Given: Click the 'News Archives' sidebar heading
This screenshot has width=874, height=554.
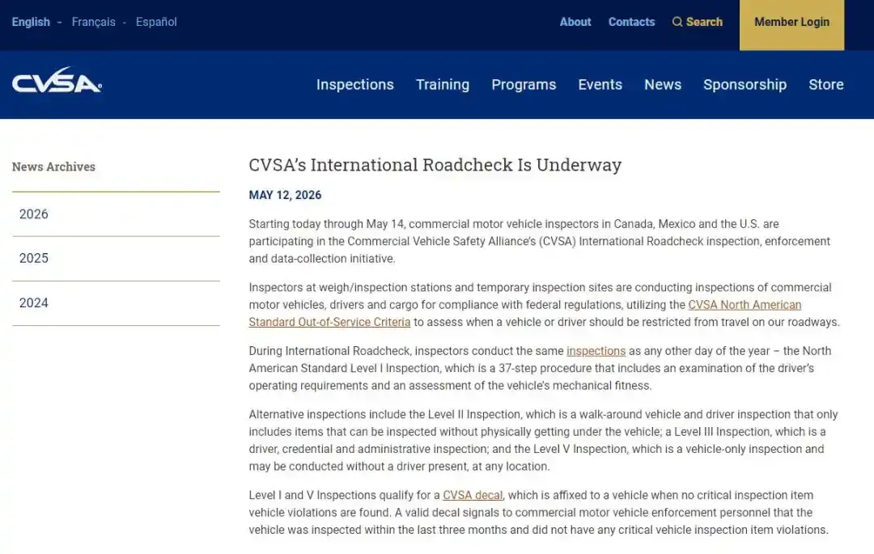Looking at the screenshot, I should [53, 167].
